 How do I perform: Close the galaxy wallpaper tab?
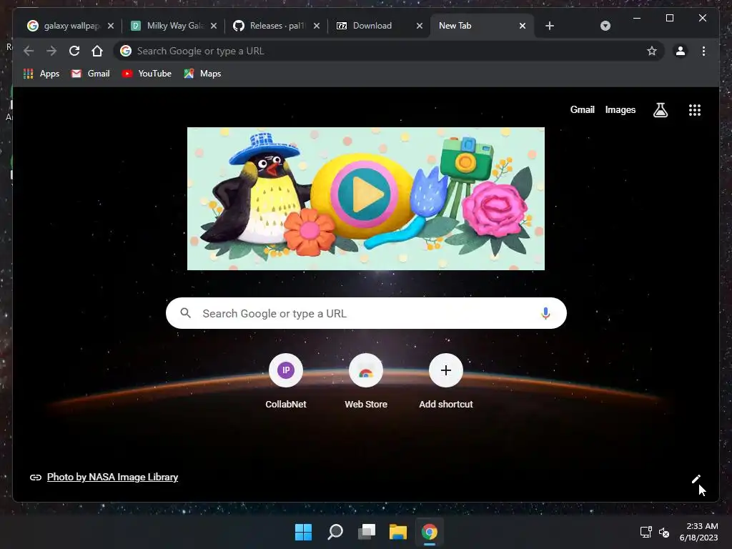coord(111,26)
